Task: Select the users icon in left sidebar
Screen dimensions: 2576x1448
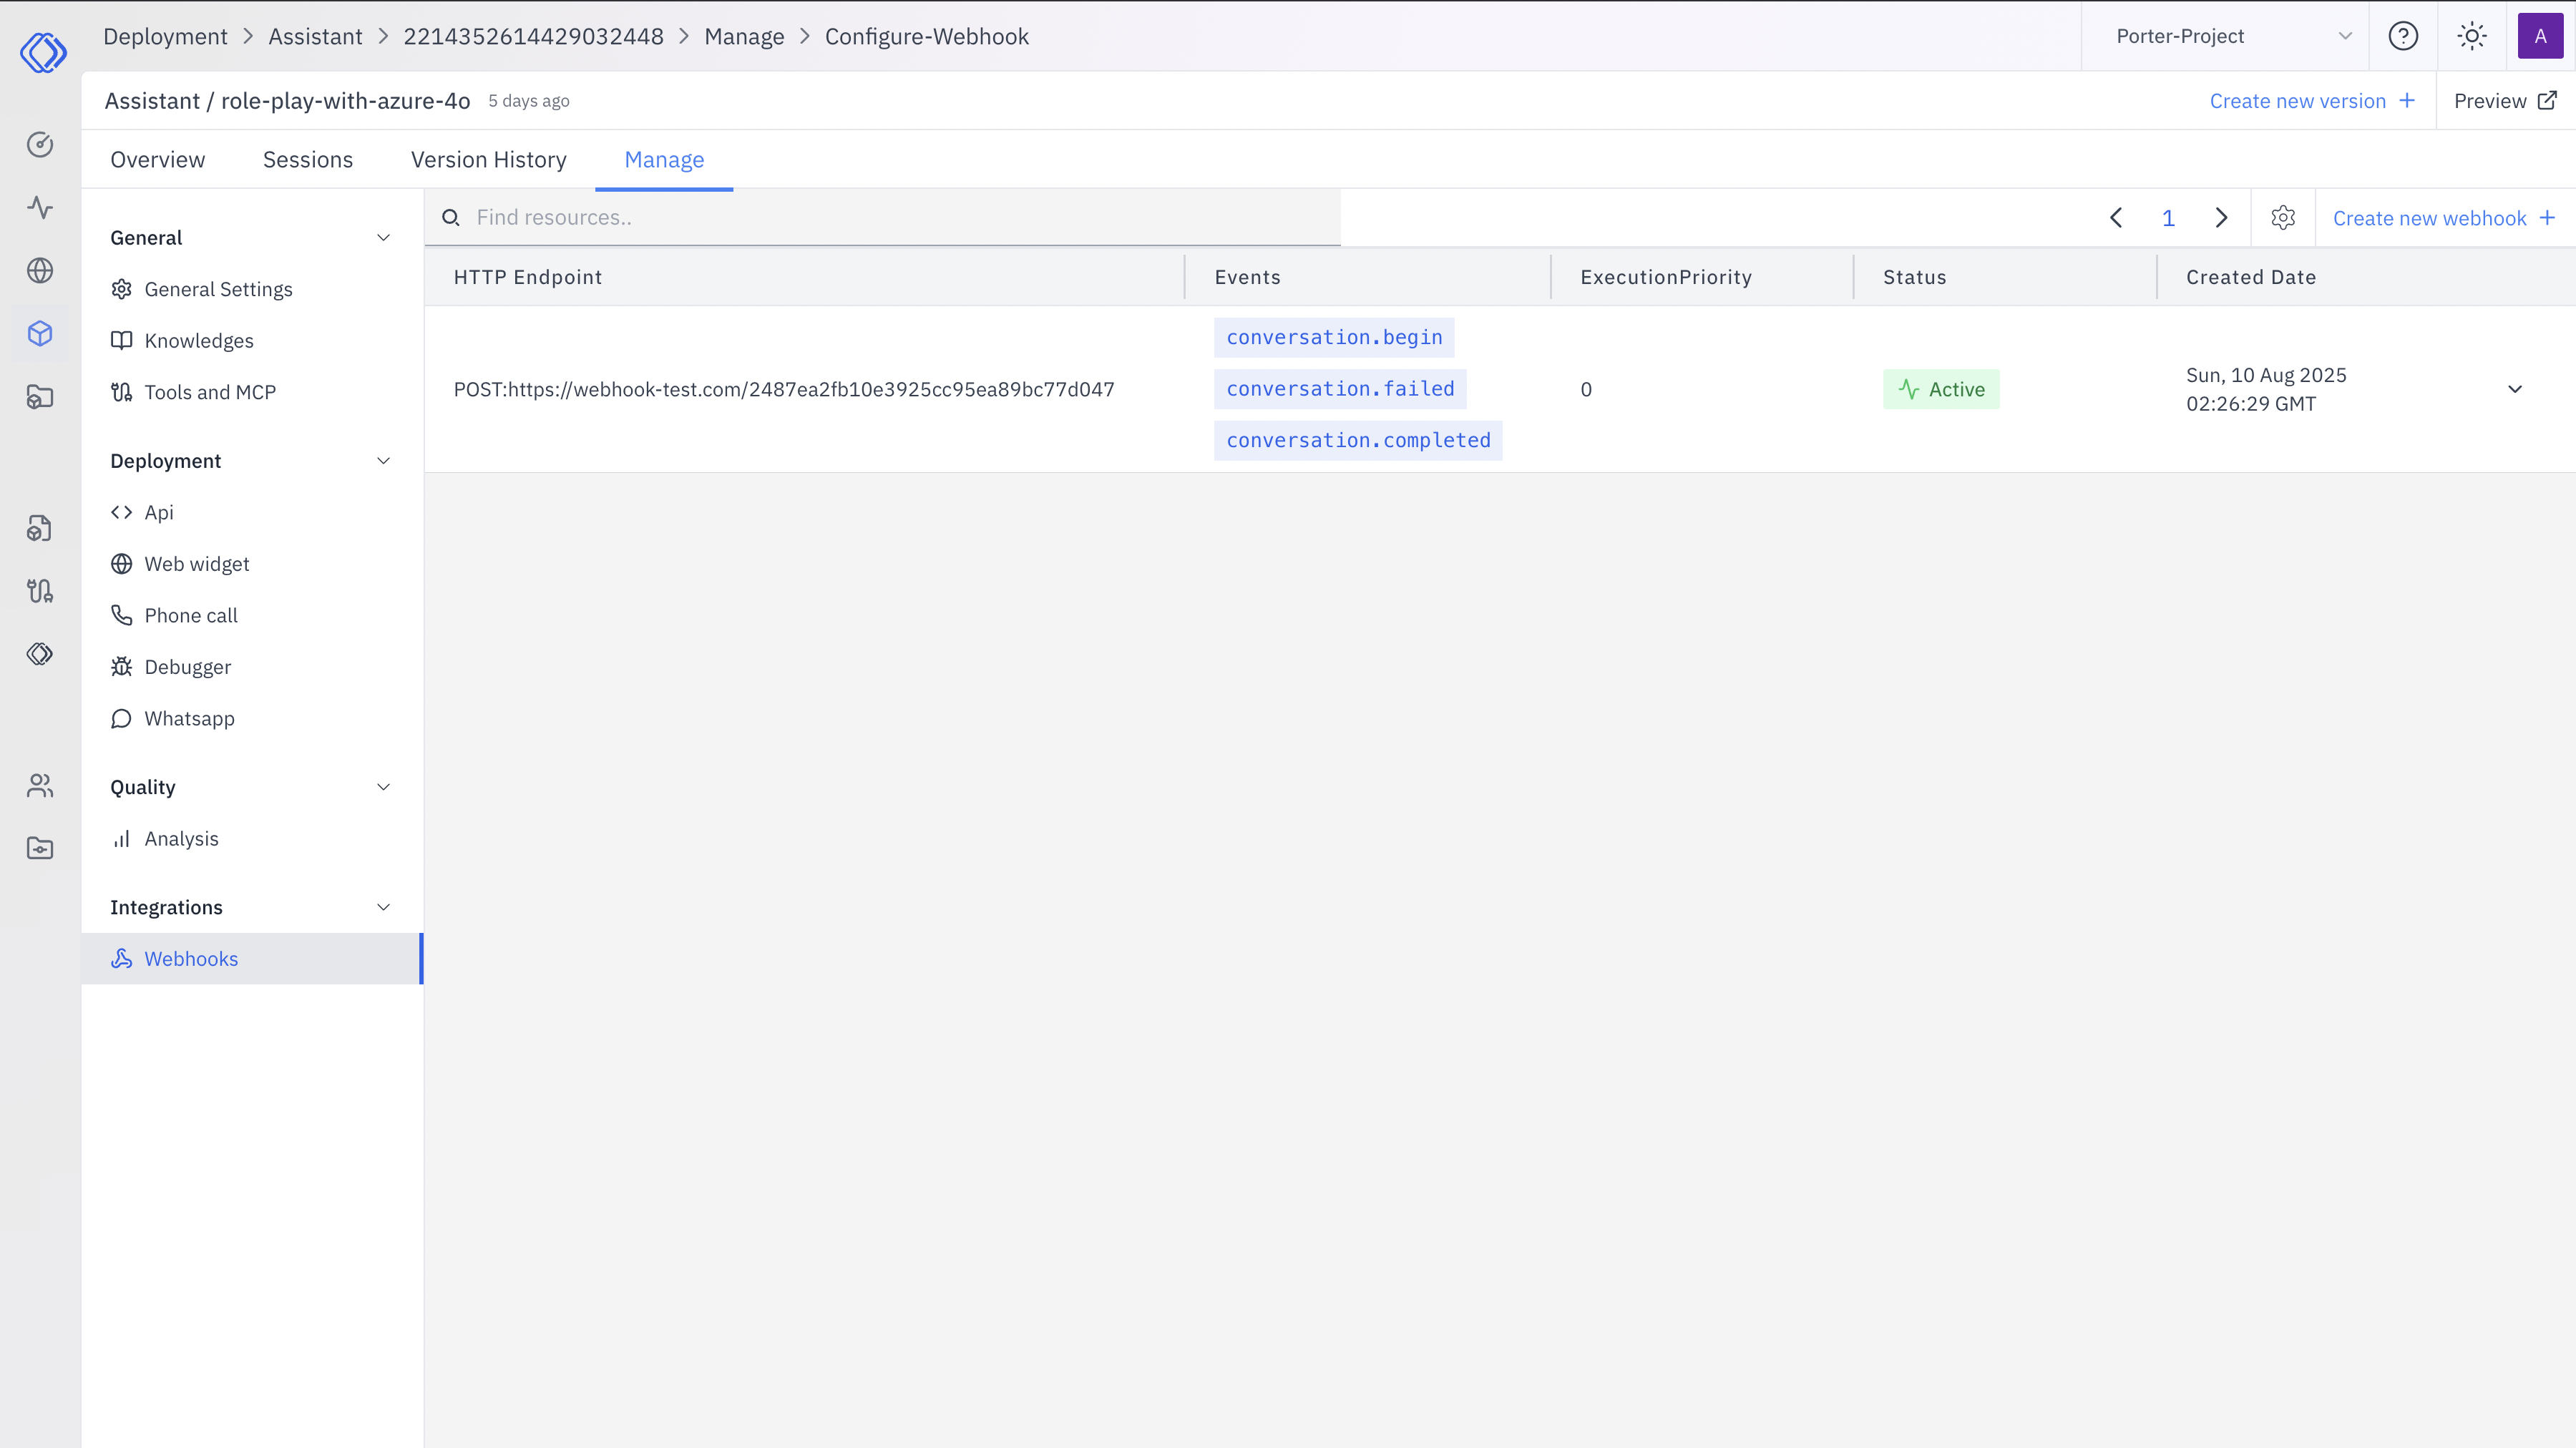Action: pos(40,785)
